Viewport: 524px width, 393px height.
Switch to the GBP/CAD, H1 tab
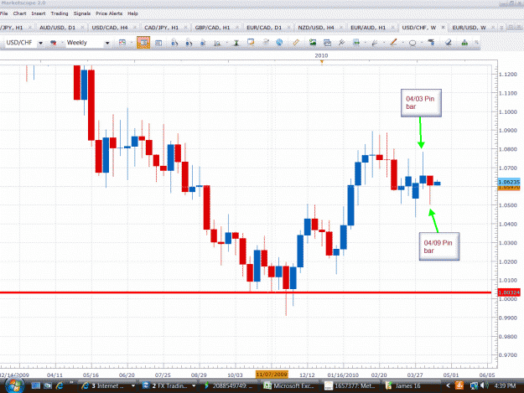[213, 28]
